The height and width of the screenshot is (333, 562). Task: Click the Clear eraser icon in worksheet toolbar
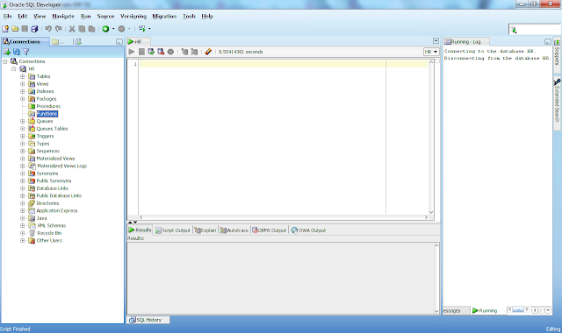coord(208,52)
